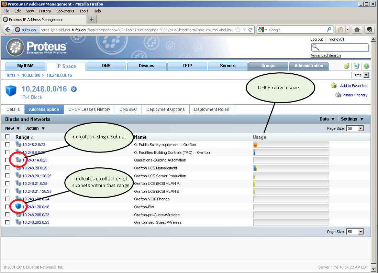Click the Log out link

pos(316,39)
